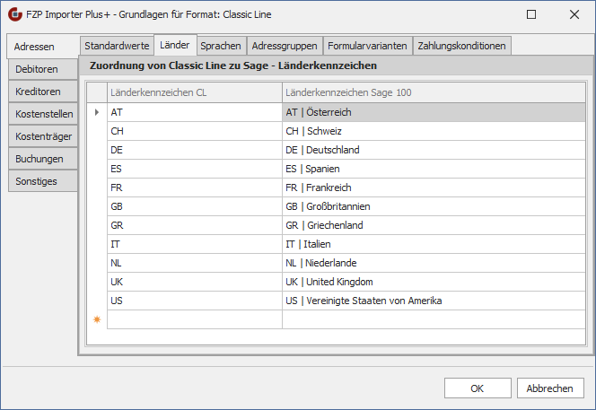Click the ES cell in CL column
The width and height of the screenshot is (596, 410).
tap(195, 169)
